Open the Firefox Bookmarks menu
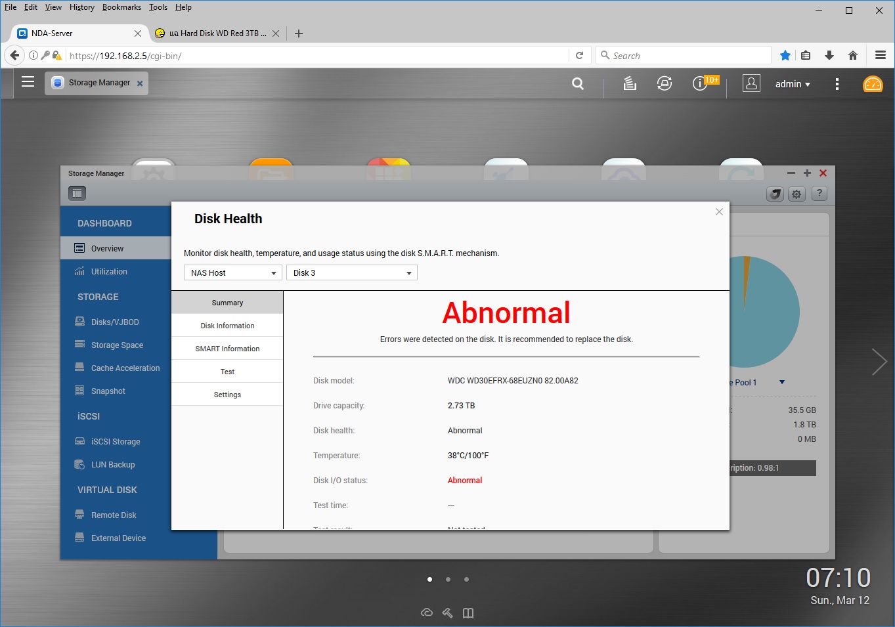 (121, 7)
